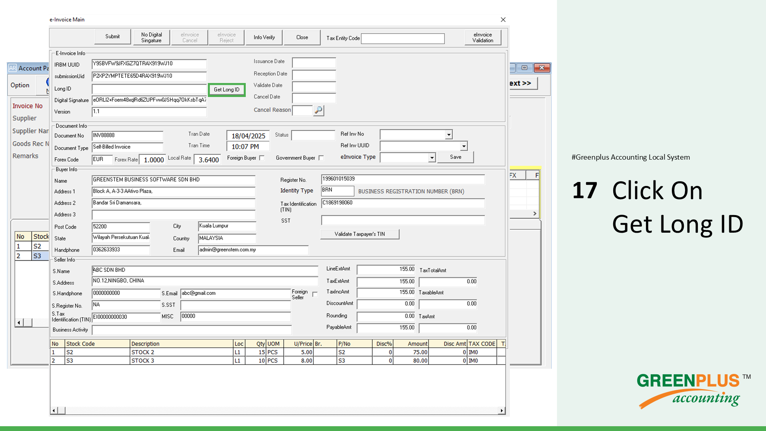Click the Tran Time field
This screenshot has height=431, width=766.
point(248,147)
